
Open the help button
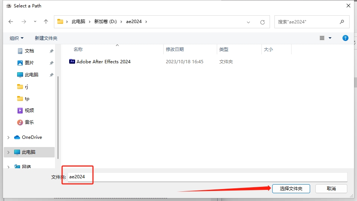pos(345,38)
